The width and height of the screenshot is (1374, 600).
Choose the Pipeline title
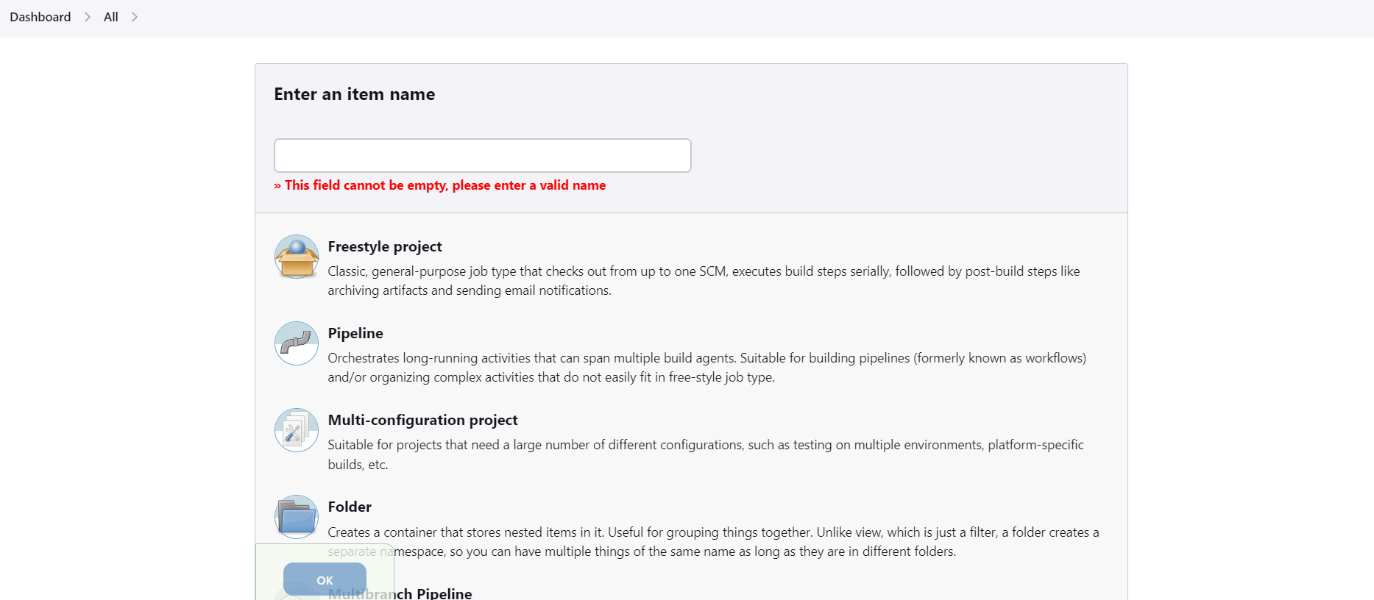click(355, 333)
